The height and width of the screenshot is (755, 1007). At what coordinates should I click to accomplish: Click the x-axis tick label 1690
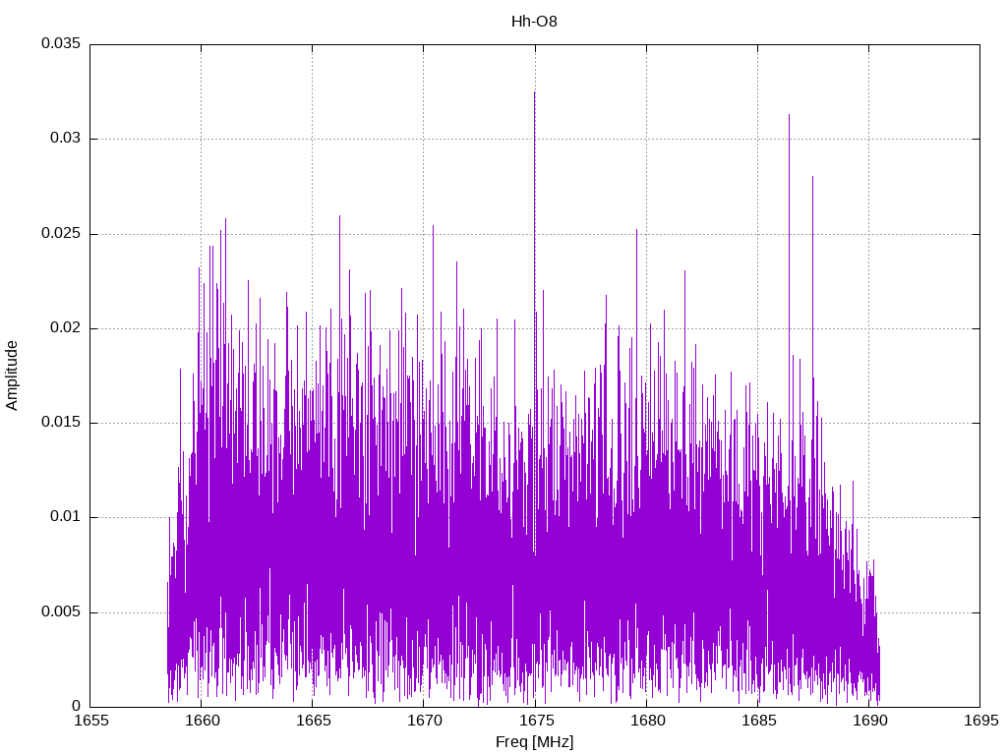869,721
